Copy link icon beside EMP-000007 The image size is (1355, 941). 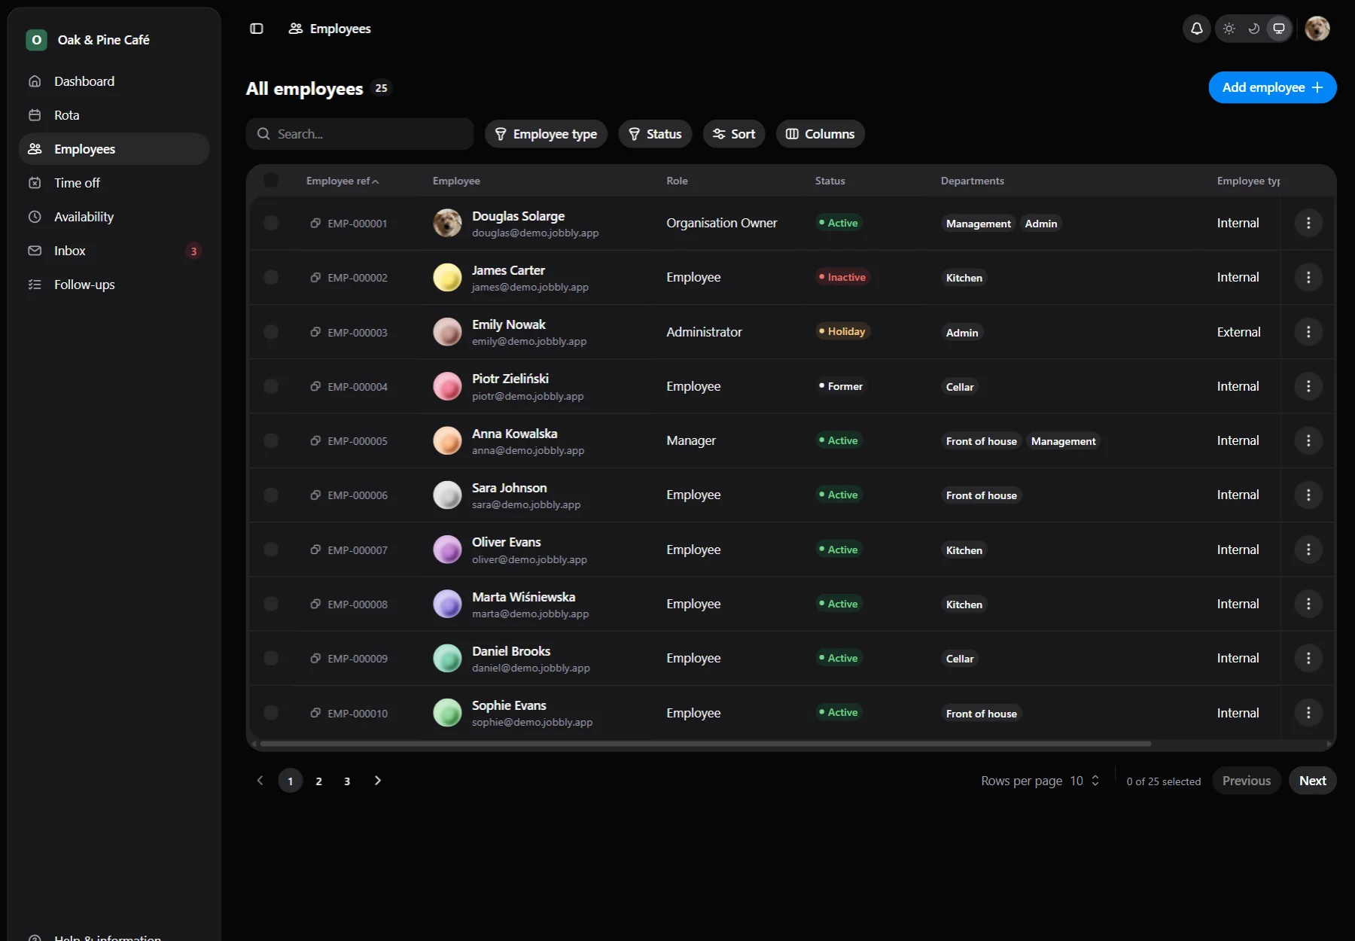(x=315, y=550)
